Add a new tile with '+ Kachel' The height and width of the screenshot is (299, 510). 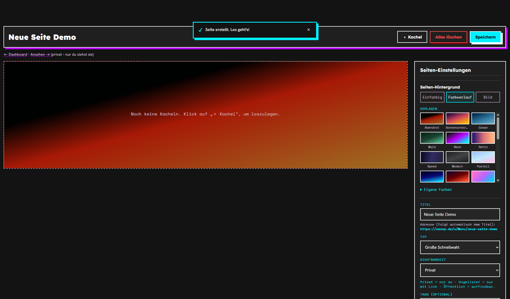point(412,37)
